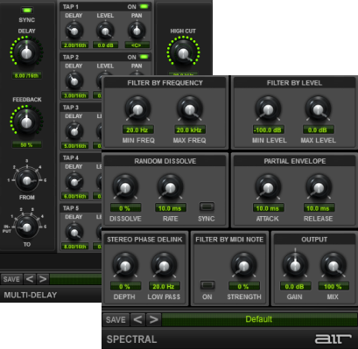Click Save button in Multi-Delay plugin

click(11, 279)
